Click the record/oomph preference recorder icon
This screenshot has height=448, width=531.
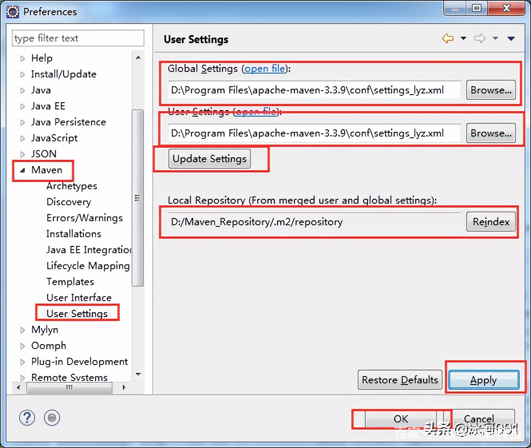point(52,418)
